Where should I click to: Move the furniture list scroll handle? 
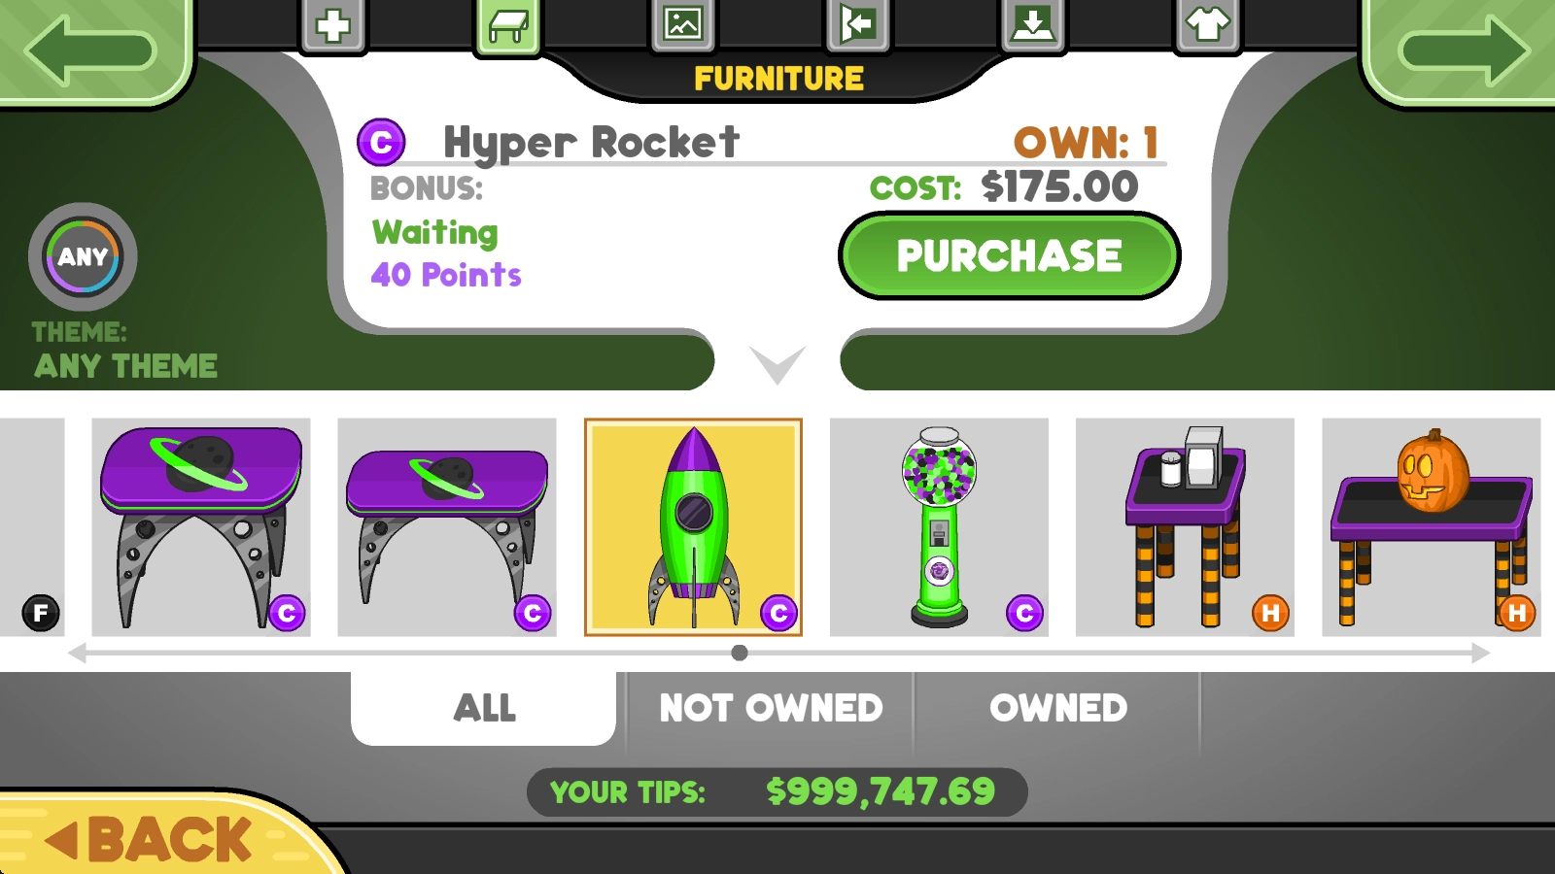coord(740,653)
